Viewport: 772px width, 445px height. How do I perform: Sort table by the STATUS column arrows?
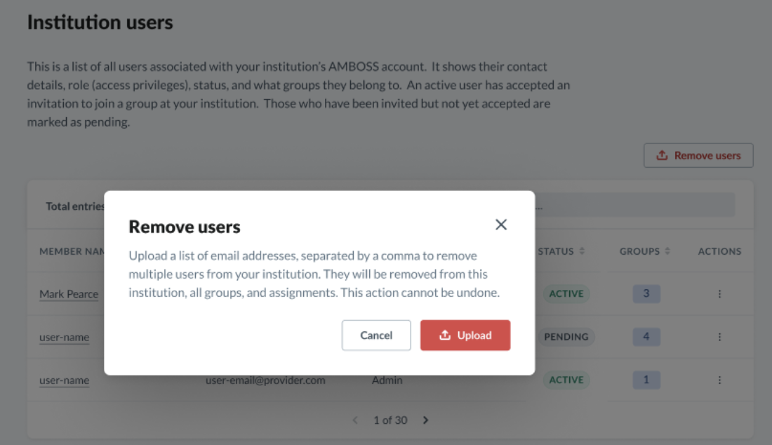point(582,251)
